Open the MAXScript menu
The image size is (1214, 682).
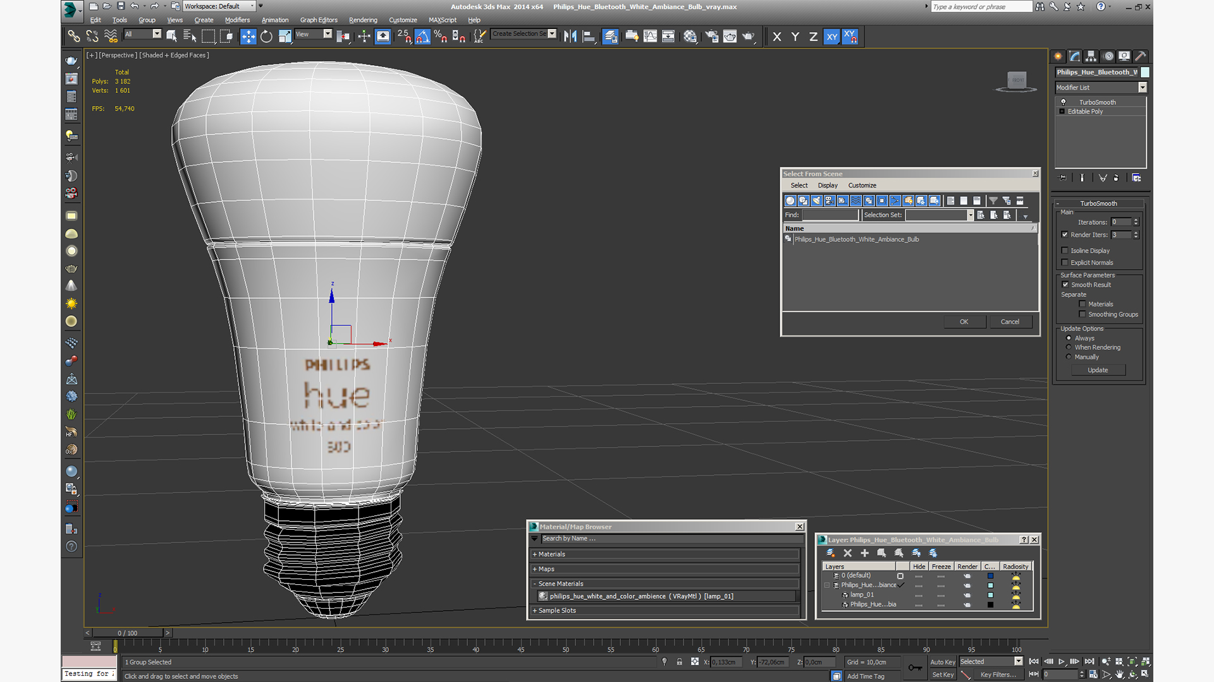click(x=443, y=20)
